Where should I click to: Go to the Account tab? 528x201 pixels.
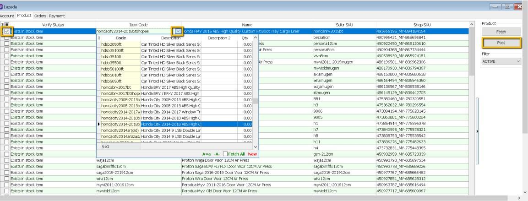tap(8, 16)
